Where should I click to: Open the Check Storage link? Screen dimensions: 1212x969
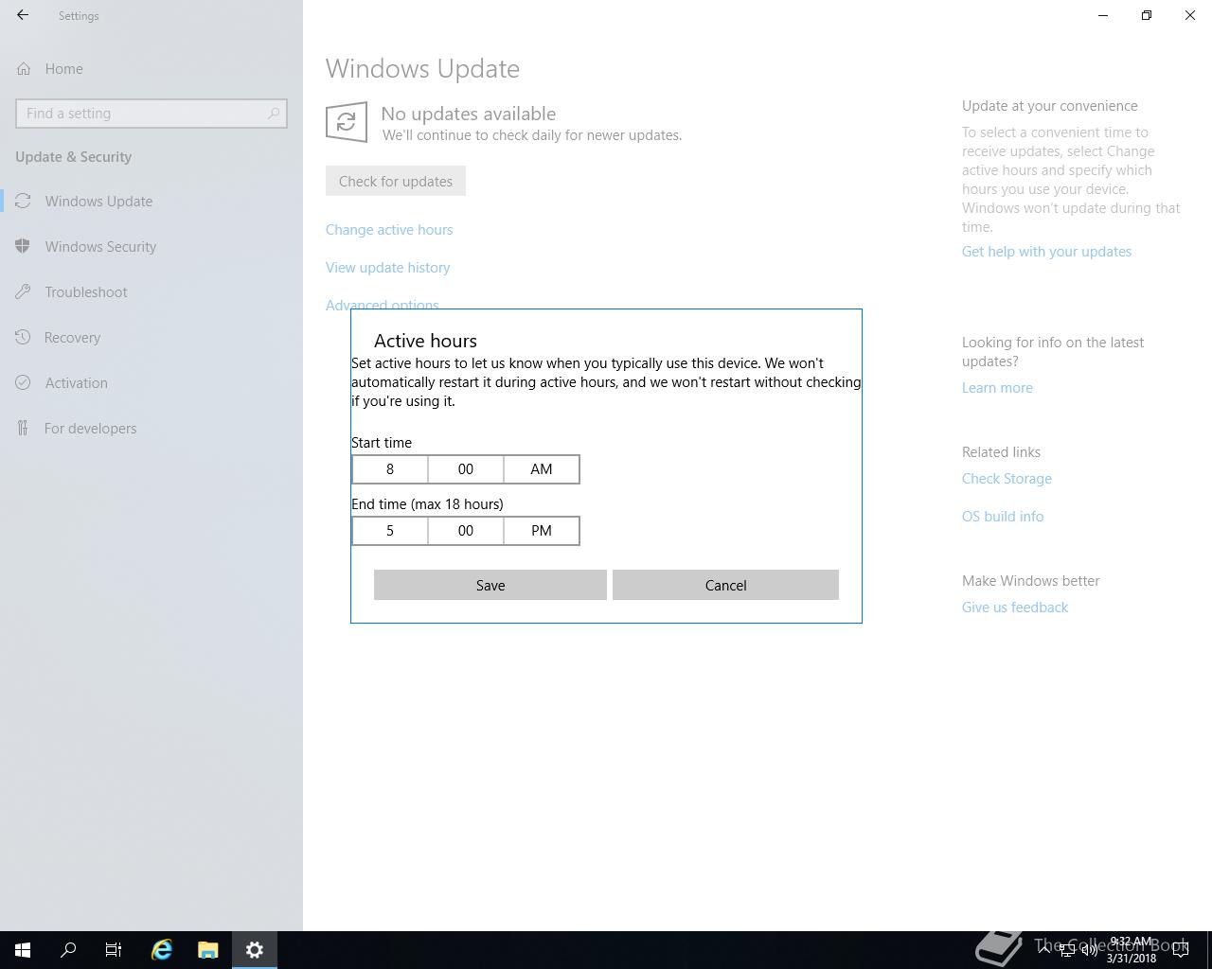coord(1007,478)
